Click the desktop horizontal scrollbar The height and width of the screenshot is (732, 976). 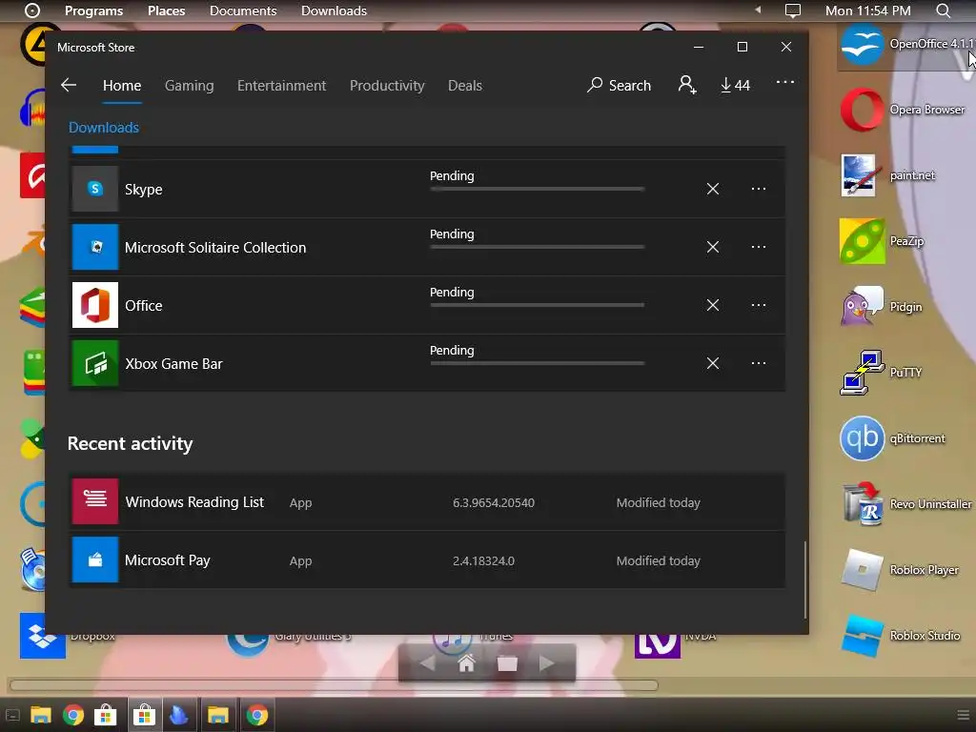click(334, 685)
